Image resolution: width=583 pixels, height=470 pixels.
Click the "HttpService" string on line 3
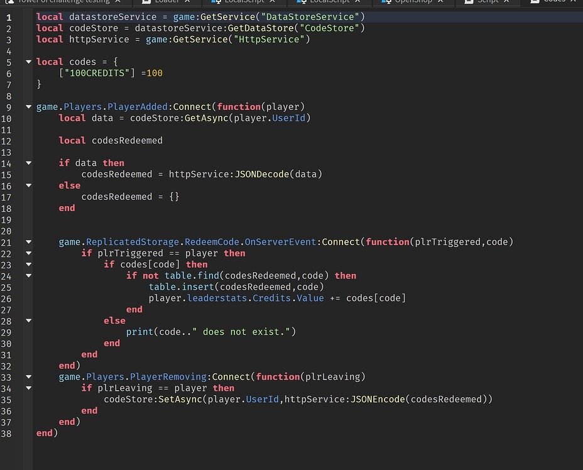click(x=269, y=39)
